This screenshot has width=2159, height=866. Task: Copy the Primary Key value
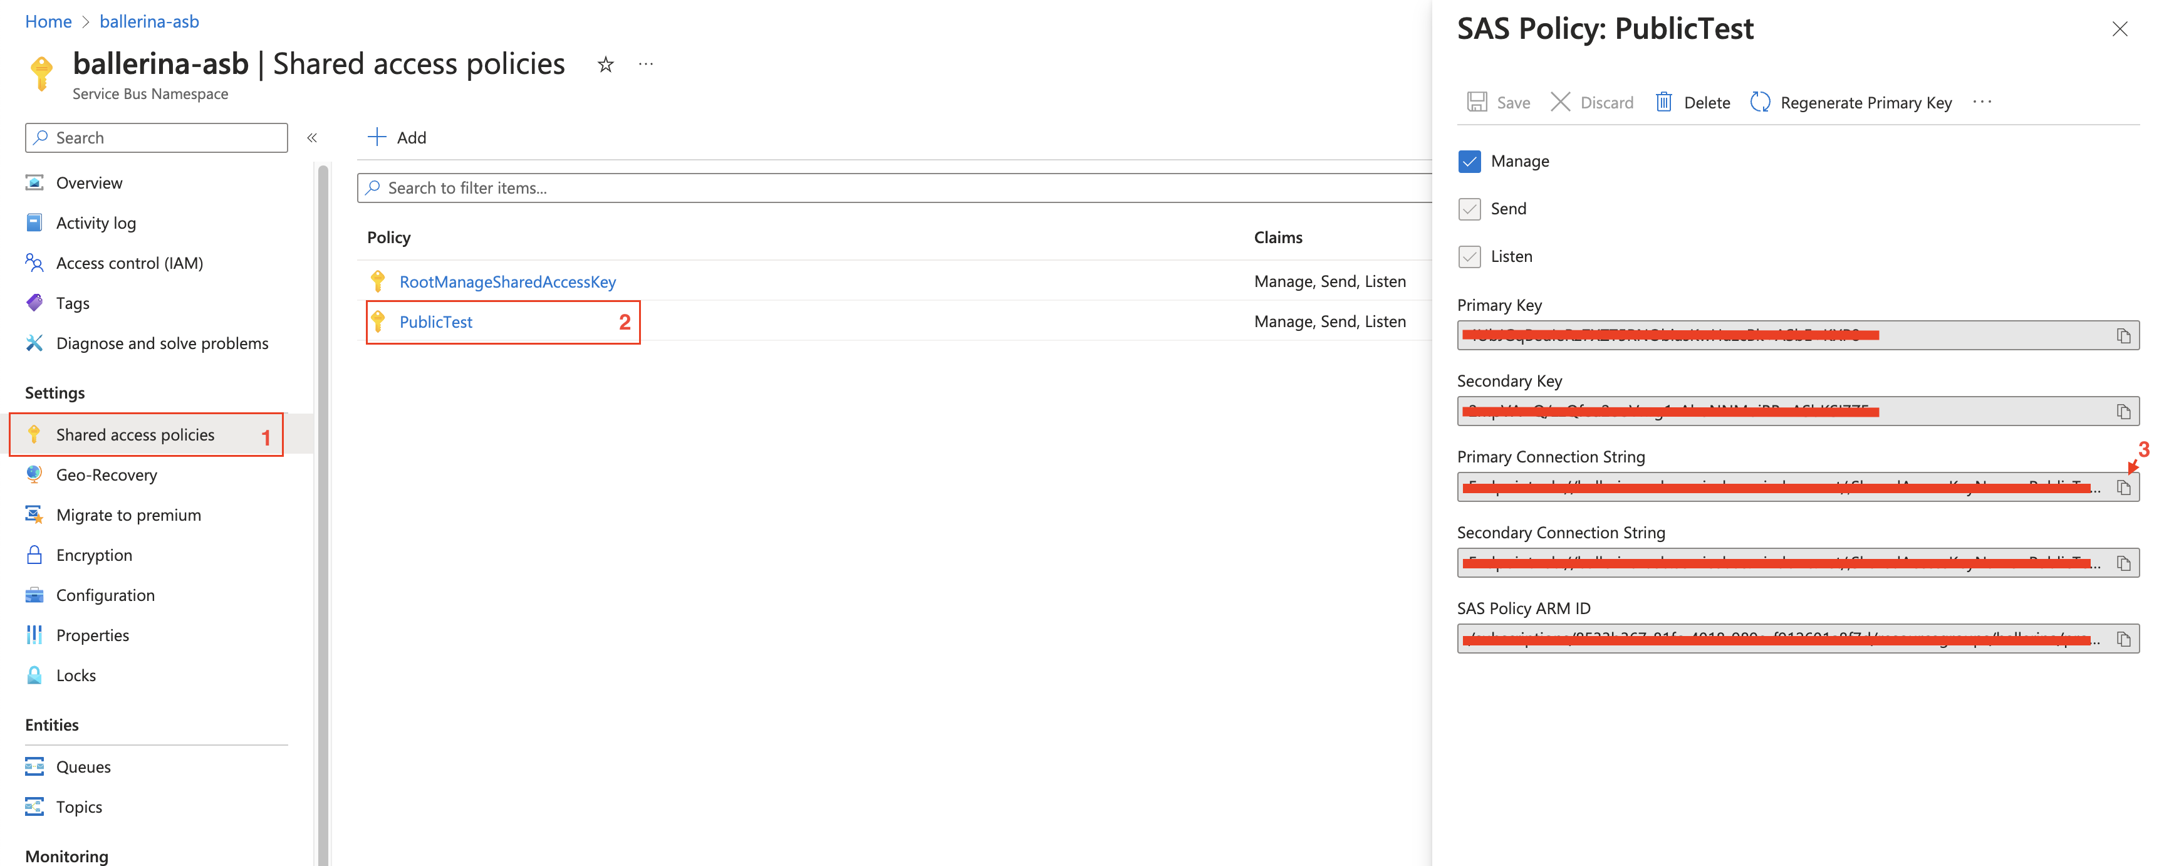pos(2123,335)
